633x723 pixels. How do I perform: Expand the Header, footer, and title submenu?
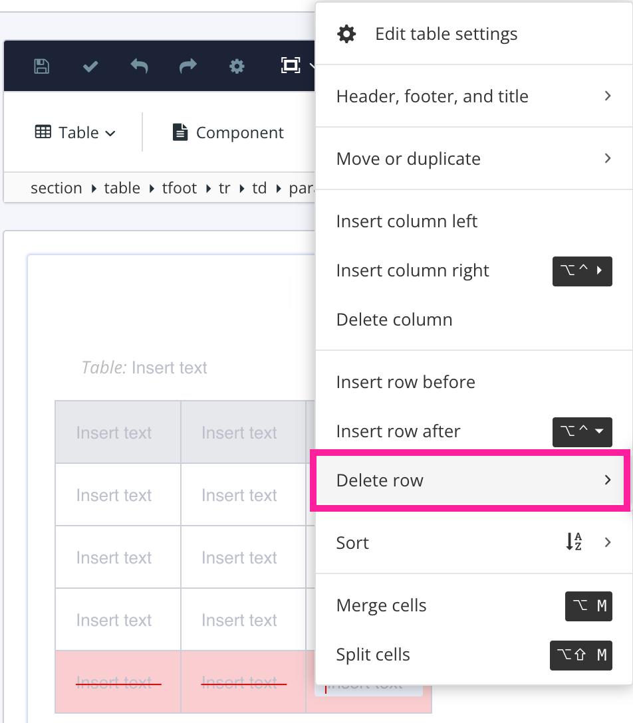click(607, 96)
